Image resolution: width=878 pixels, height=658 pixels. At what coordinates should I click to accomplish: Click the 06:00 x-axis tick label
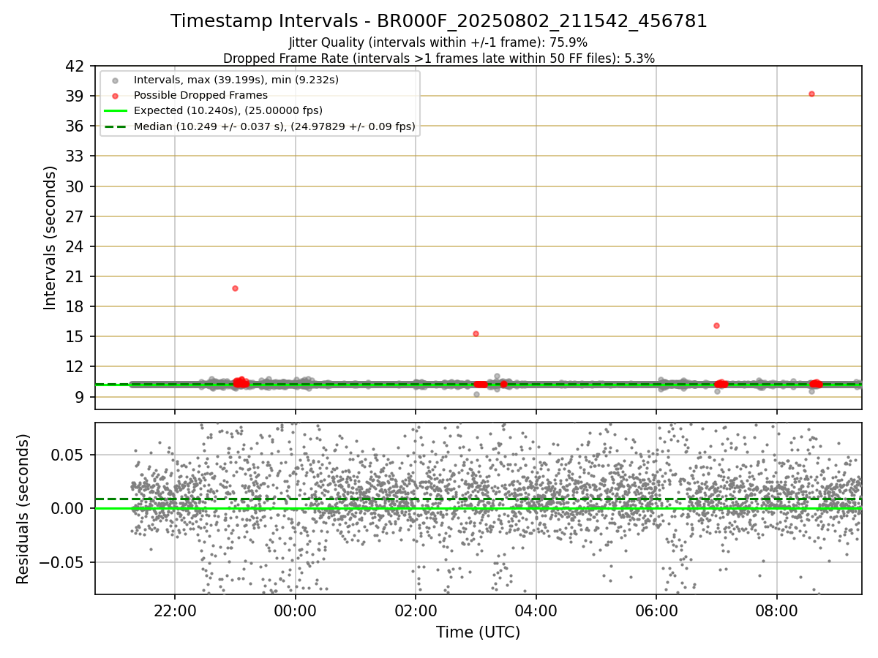656,610
